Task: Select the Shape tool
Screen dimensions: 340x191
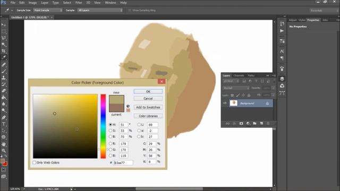Action: pyautogui.click(x=4, y=137)
